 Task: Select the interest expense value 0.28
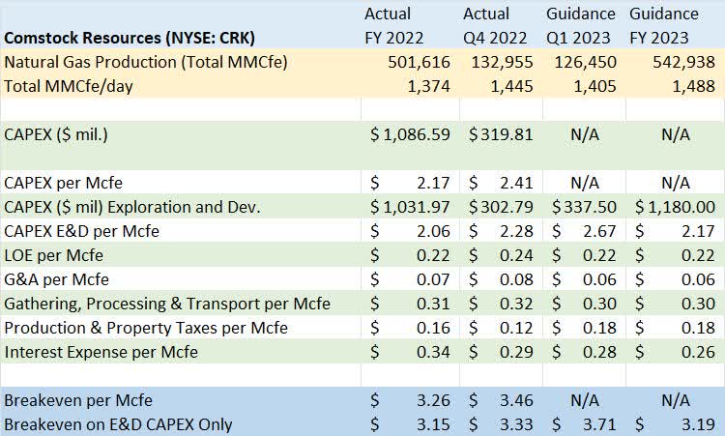click(599, 352)
